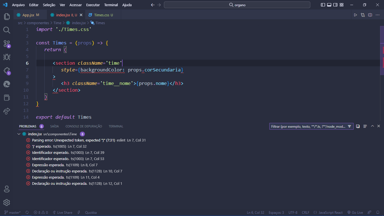Click the Run play button in editor toolbar
Screen dimensions: 384x216
(x=355, y=15)
